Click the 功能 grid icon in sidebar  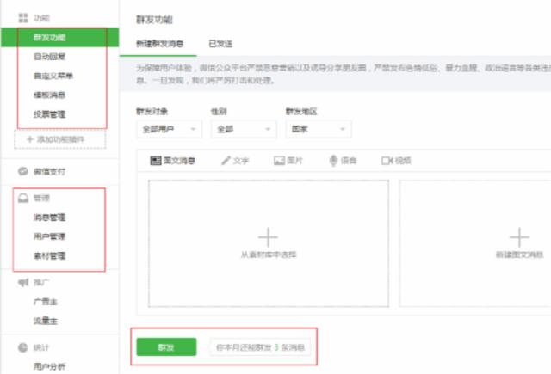point(23,18)
